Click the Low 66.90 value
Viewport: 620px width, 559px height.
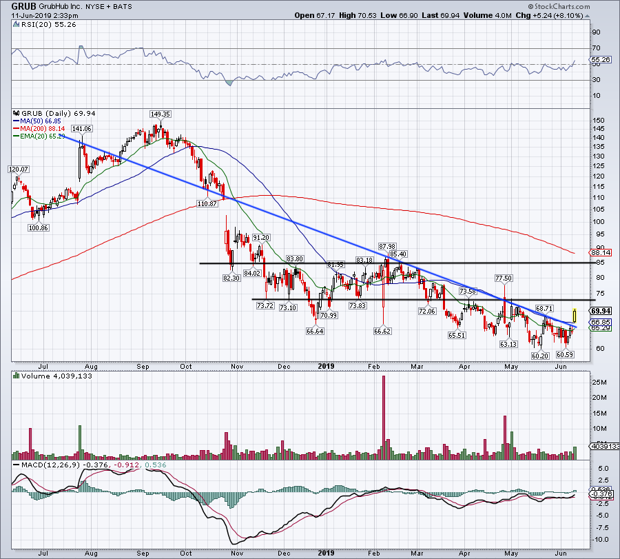399,15
